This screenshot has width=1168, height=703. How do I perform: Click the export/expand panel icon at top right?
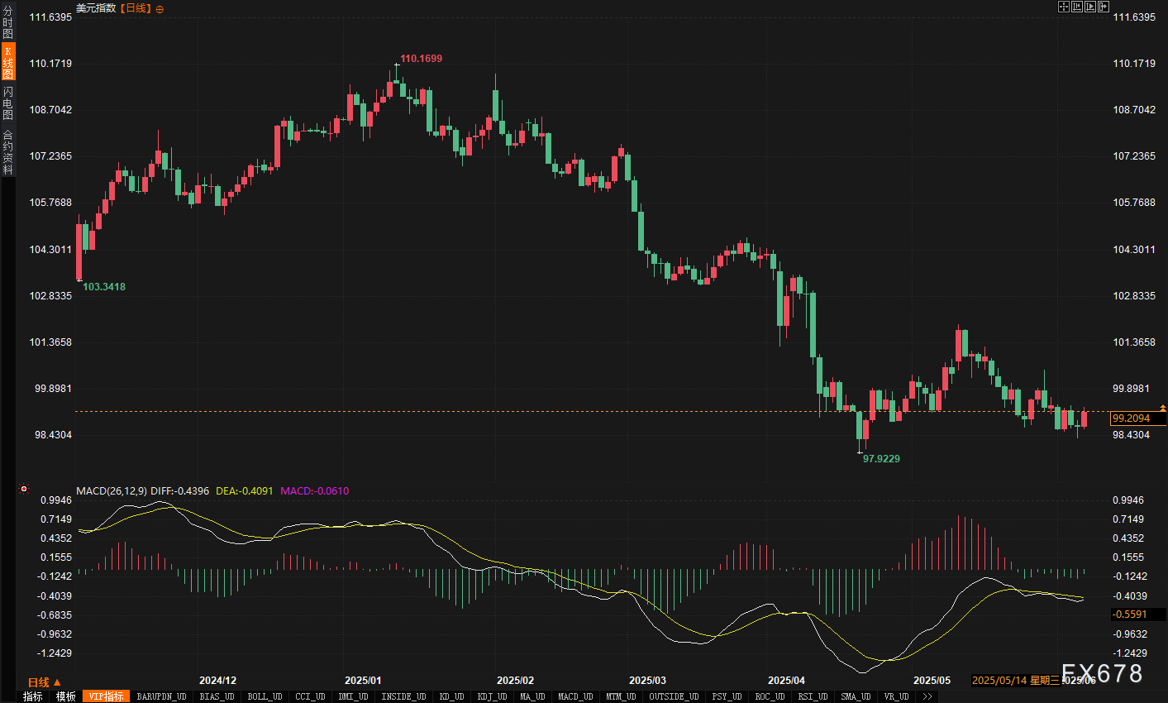tap(1103, 7)
